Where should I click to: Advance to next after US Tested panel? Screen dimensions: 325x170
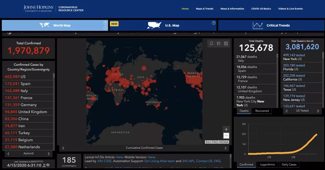pyautogui.click(x=318, y=111)
